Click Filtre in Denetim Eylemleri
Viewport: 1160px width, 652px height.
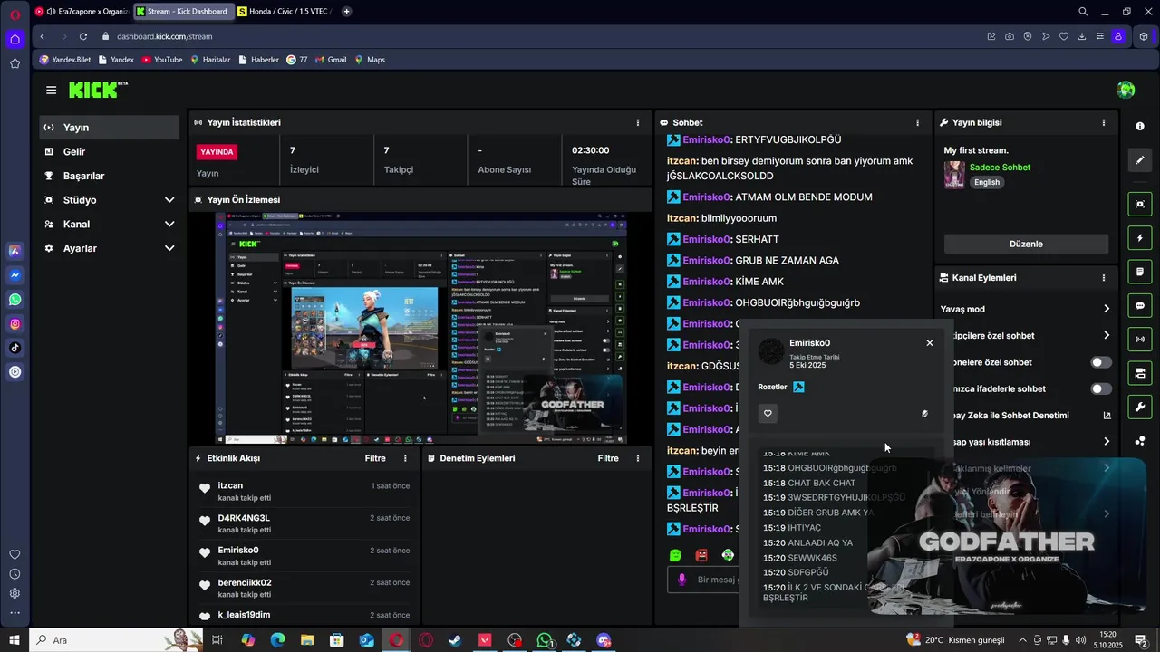click(x=608, y=458)
